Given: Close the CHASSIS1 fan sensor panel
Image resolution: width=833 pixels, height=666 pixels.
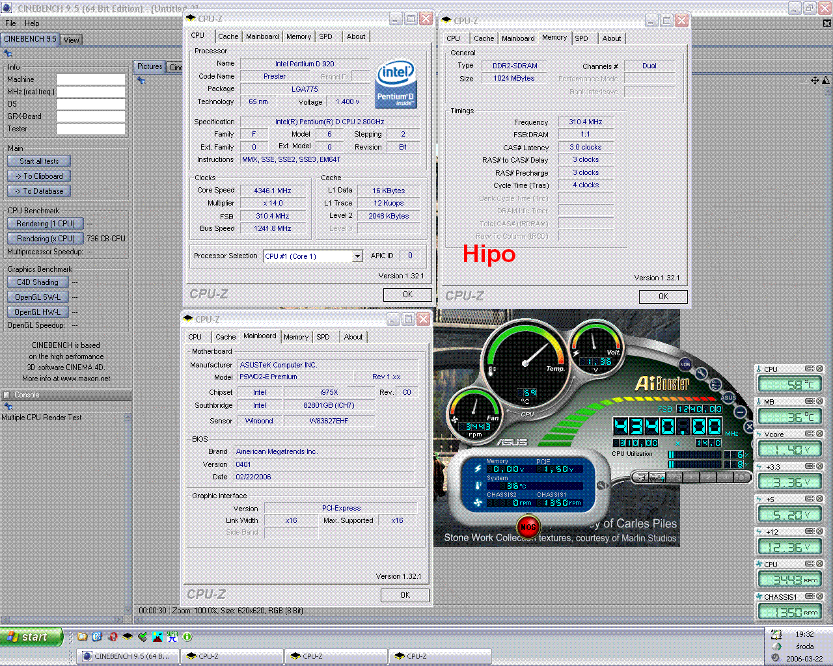Looking at the screenshot, I should (820, 596).
